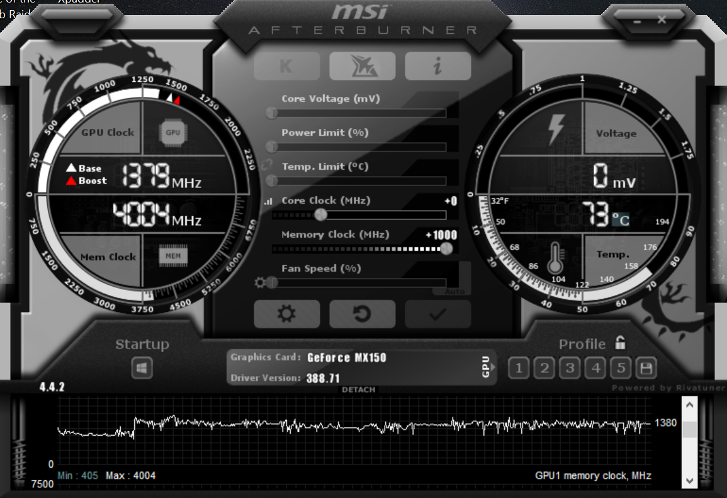Toggle apply-at-Windows-startup button
Image resolution: width=727 pixels, height=498 pixels.
pos(142,368)
